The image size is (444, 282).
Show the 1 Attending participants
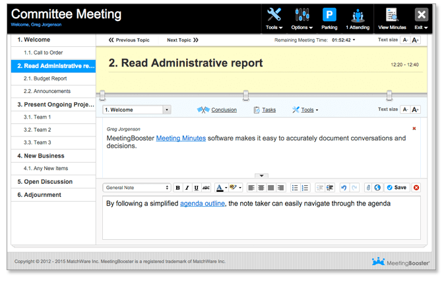coord(358,19)
